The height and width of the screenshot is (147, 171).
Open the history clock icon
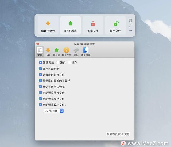pos(130,20)
